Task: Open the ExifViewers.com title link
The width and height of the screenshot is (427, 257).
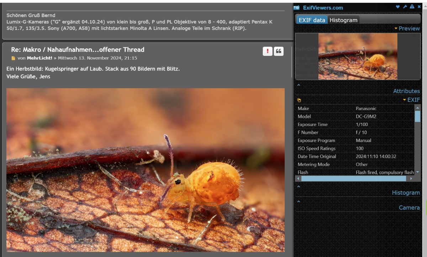Action: [323, 8]
